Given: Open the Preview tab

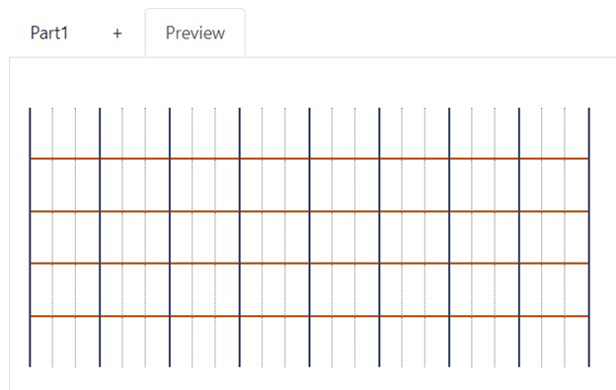Looking at the screenshot, I should 195,33.
